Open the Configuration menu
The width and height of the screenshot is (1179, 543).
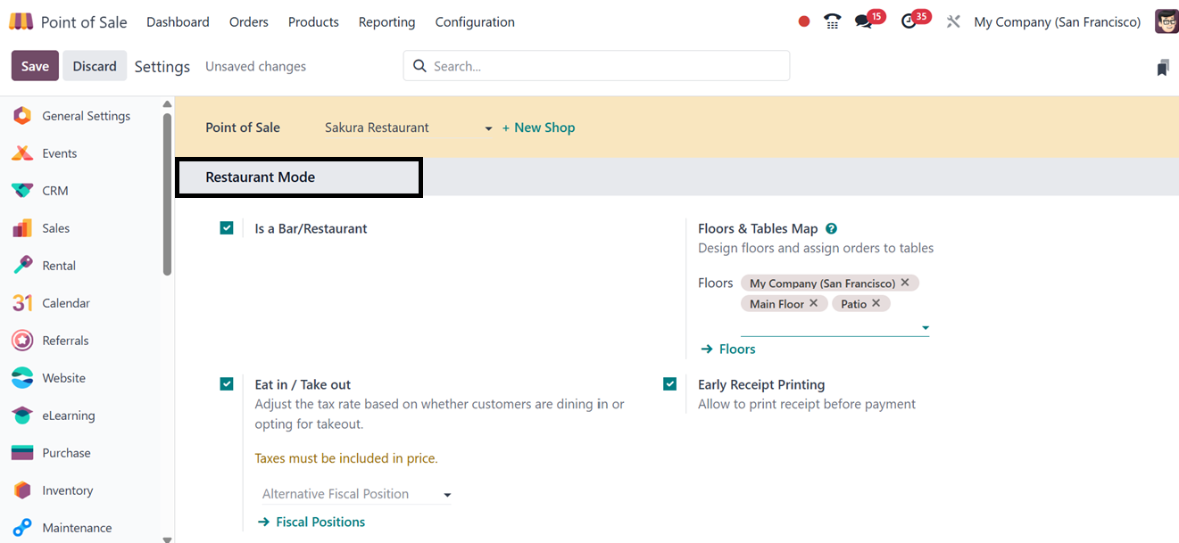tap(475, 22)
